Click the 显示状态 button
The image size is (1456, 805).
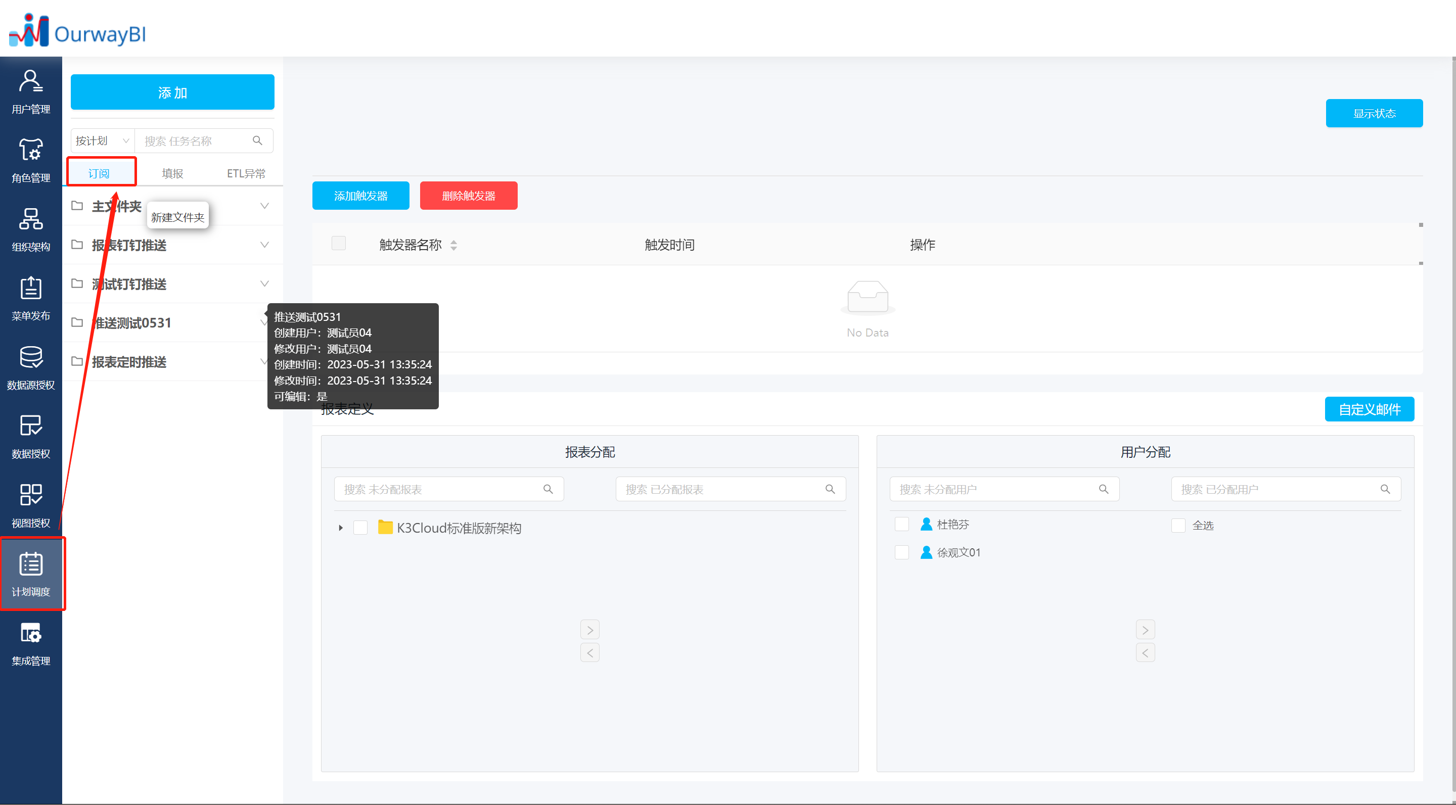pos(1374,113)
